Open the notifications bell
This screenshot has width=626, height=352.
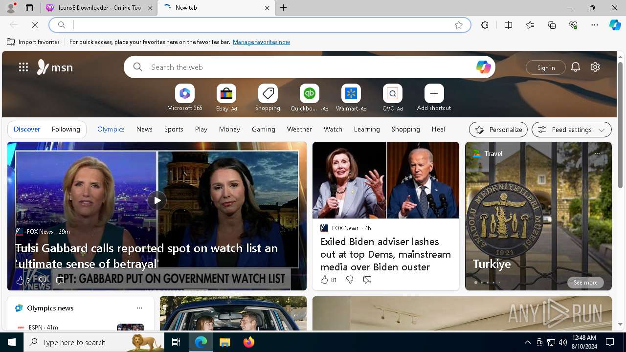576,67
